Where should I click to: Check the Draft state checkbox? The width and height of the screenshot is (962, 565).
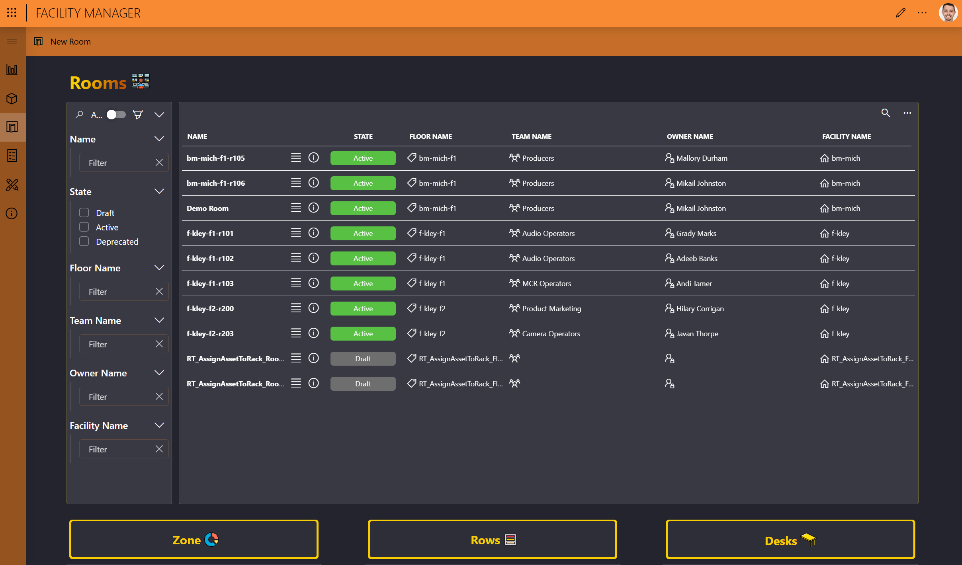click(84, 213)
